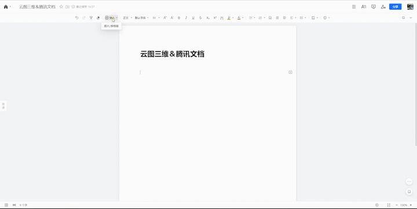Screen dimensions: 417x209
Task: Open the Insert (插入) button
Action: point(110,18)
